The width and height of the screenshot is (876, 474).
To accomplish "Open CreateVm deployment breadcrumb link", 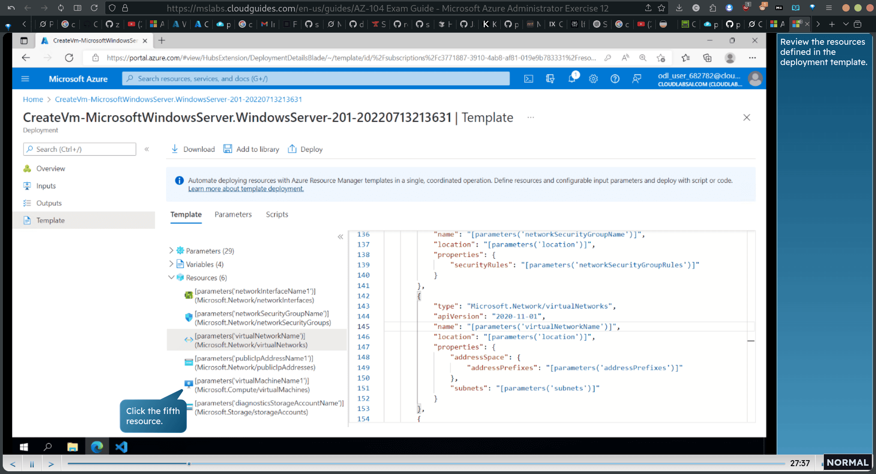I will [x=179, y=99].
